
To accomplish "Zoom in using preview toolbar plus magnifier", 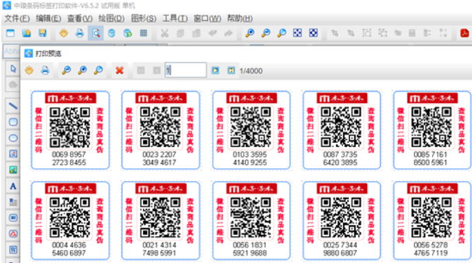I will 82,71.
